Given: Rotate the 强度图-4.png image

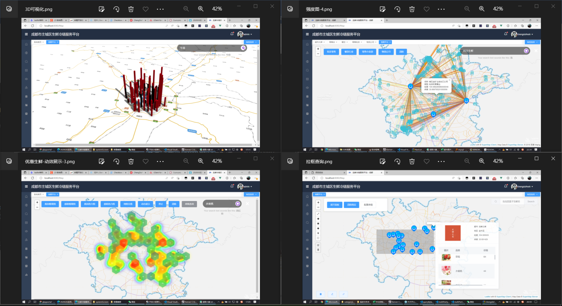Looking at the screenshot, I should (397, 9).
